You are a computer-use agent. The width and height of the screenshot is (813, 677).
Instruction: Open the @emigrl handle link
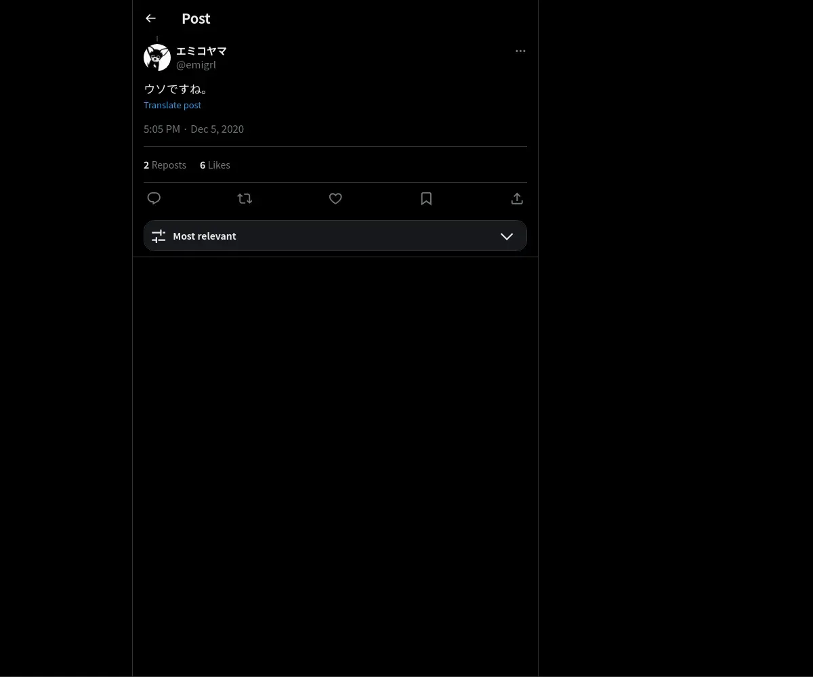coord(196,65)
